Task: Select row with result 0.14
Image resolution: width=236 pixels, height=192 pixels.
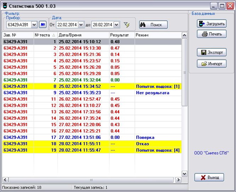Action: [92, 54]
